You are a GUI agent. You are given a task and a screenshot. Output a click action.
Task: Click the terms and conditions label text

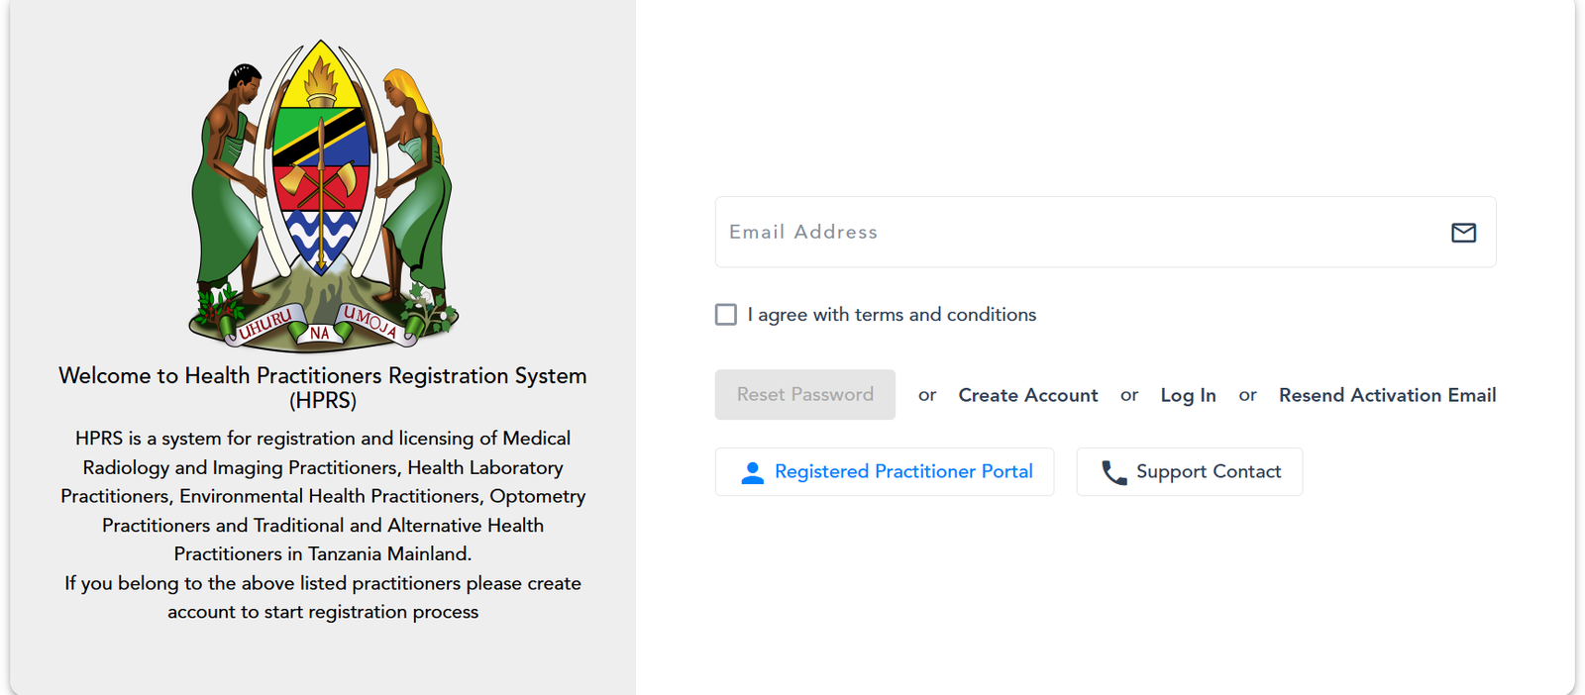coord(892,314)
